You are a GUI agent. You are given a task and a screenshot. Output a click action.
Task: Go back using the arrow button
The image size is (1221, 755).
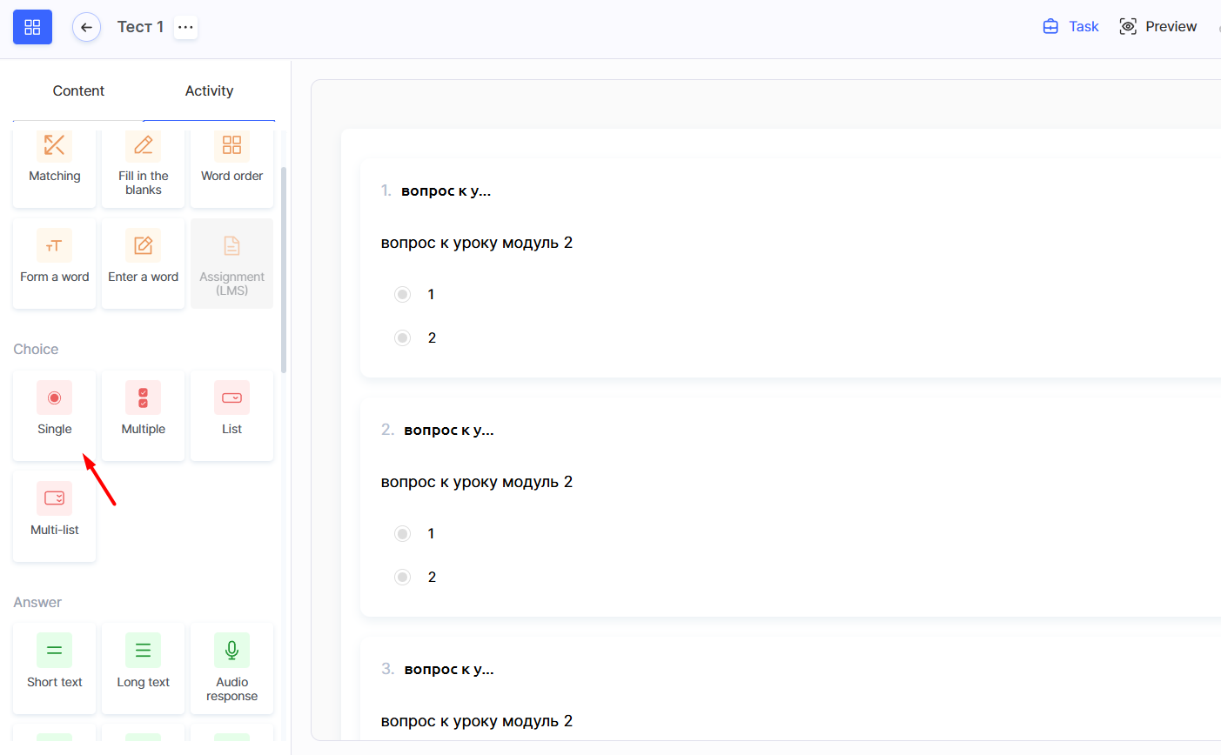click(86, 27)
